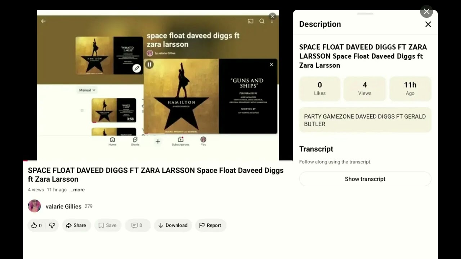Like the video with the thumbs-up button
The width and height of the screenshot is (461, 259).
(x=36, y=225)
